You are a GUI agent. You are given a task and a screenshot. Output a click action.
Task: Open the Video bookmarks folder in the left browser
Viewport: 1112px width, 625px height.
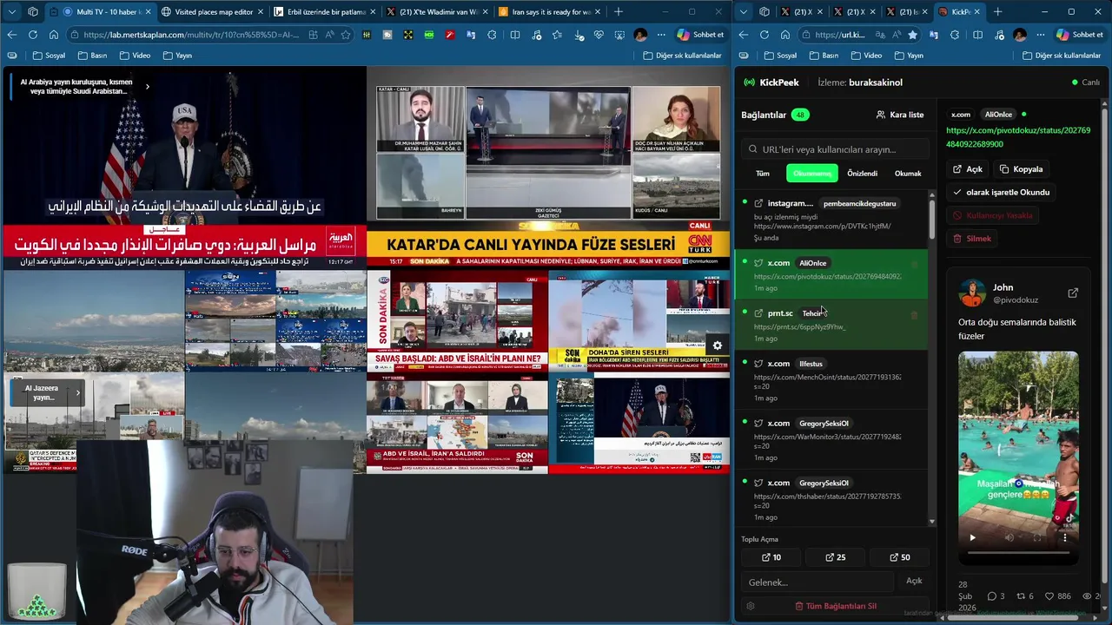(135, 56)
